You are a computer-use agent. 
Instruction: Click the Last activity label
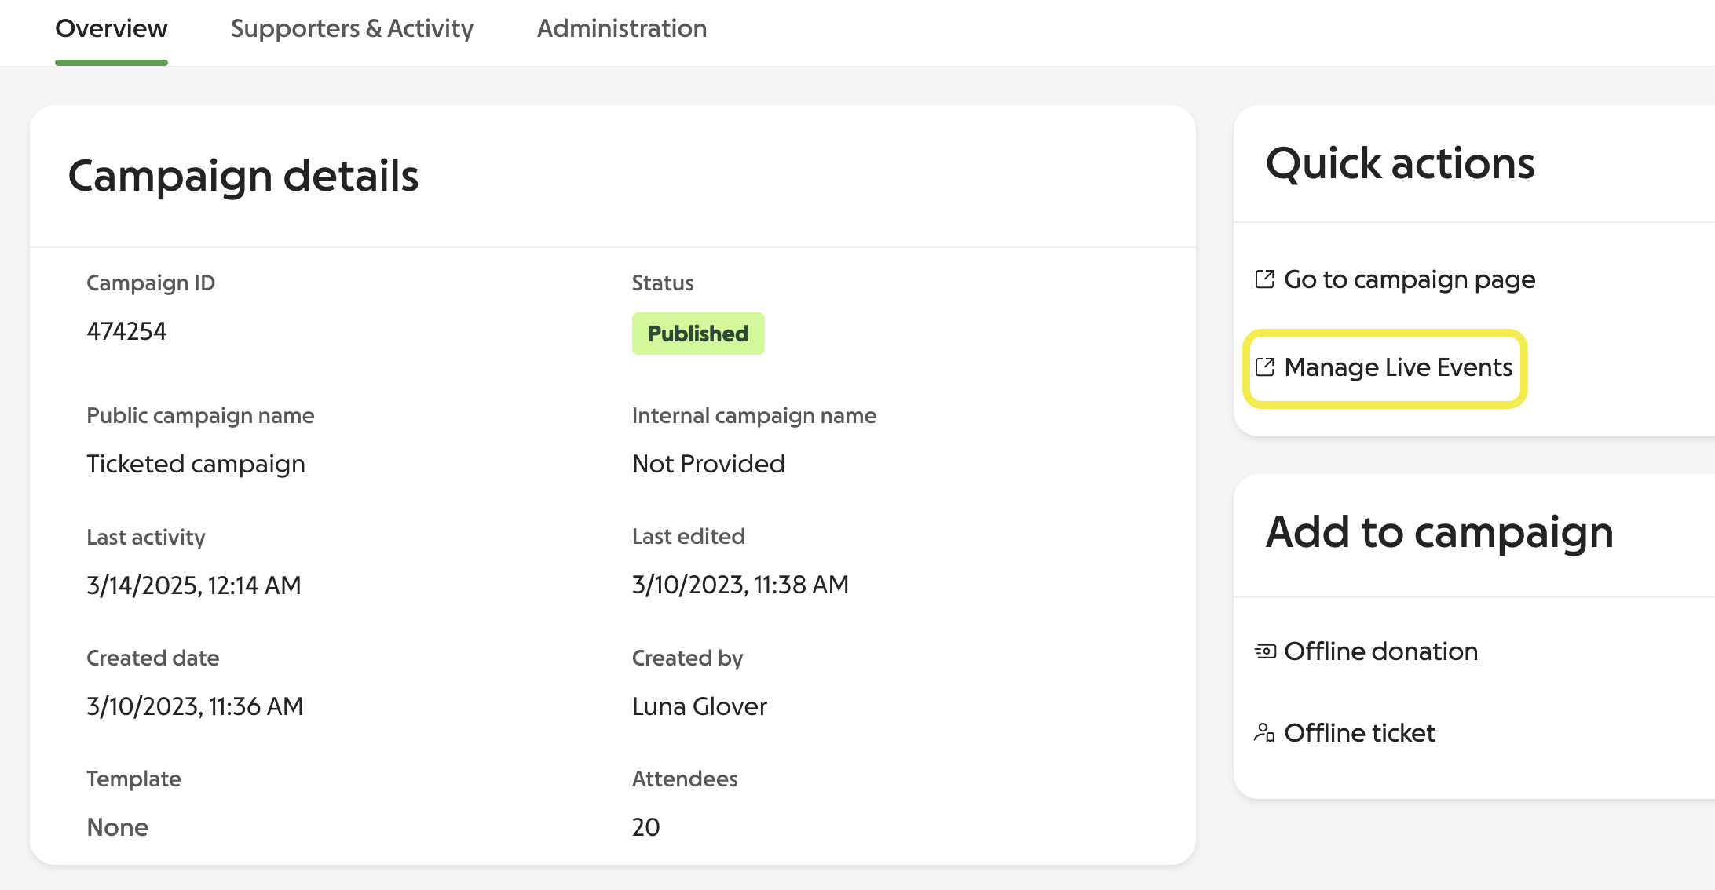point(145,538)
